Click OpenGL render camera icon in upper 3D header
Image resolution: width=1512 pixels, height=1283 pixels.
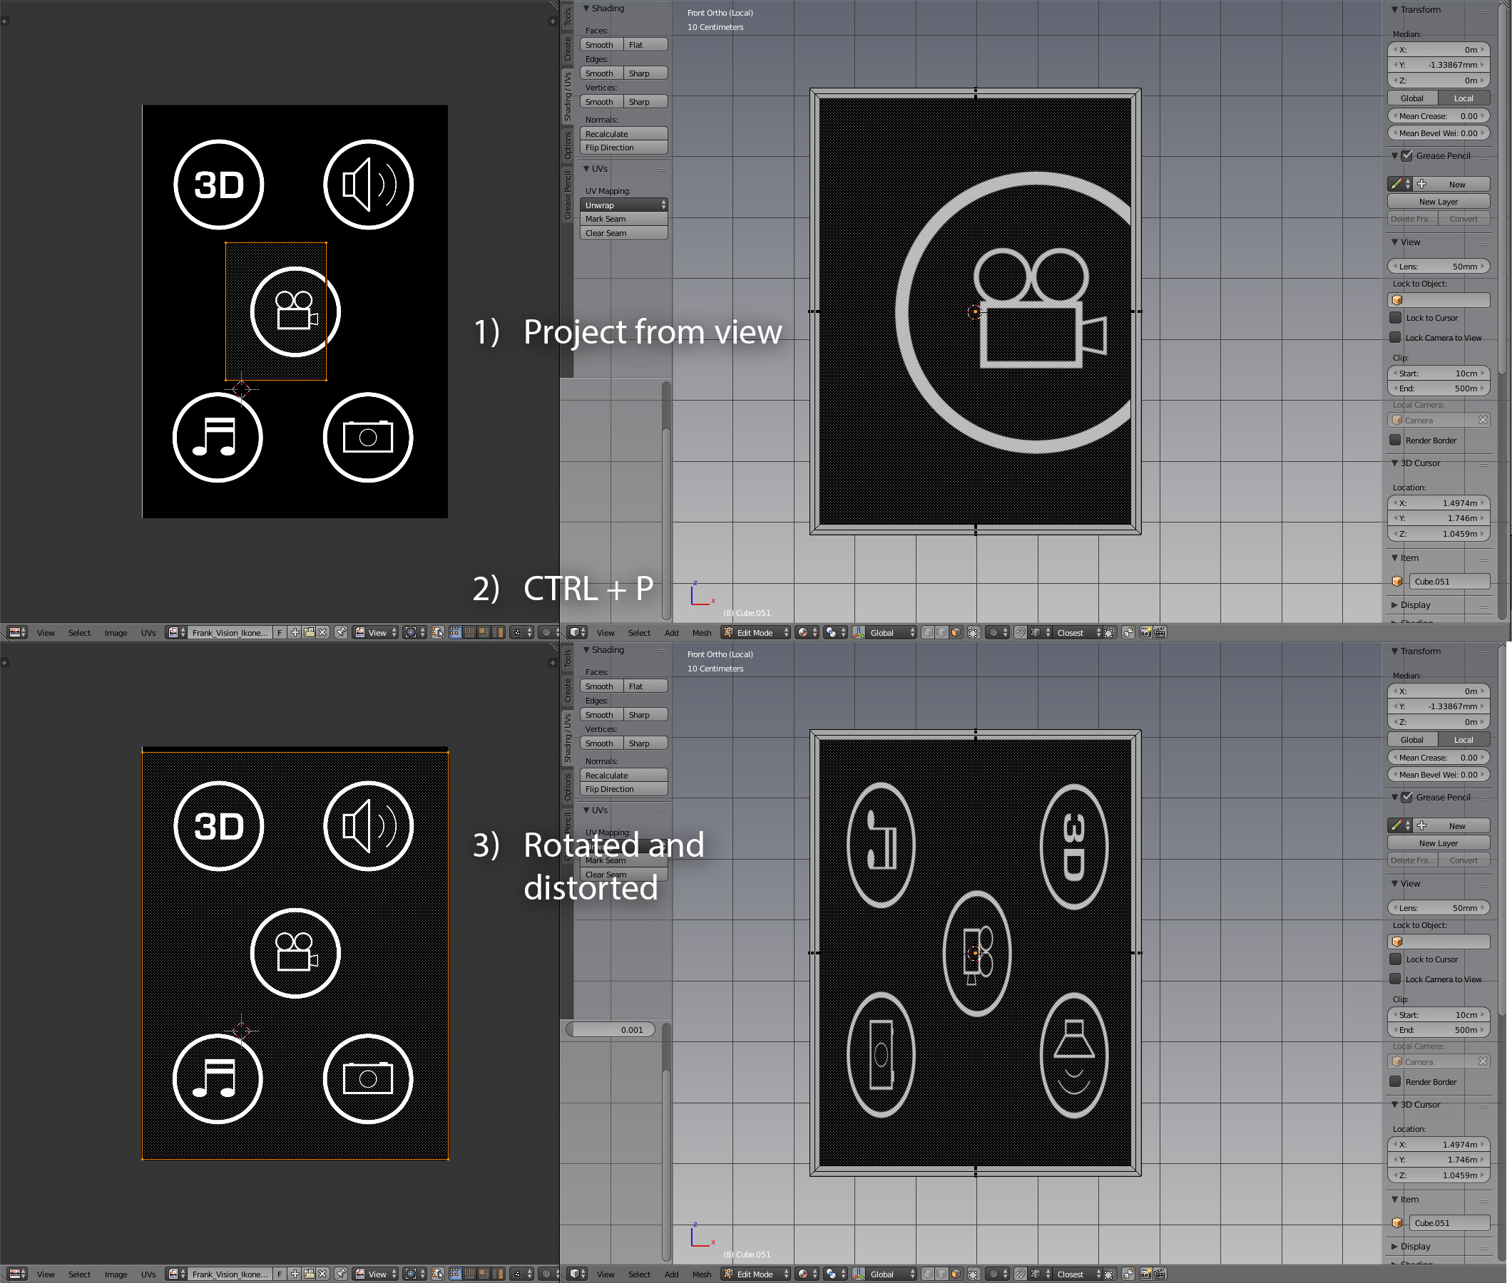click(x=1145, y=633)
